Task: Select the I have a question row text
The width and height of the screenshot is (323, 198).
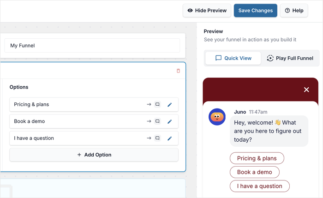Action: (x=34, y=138)
